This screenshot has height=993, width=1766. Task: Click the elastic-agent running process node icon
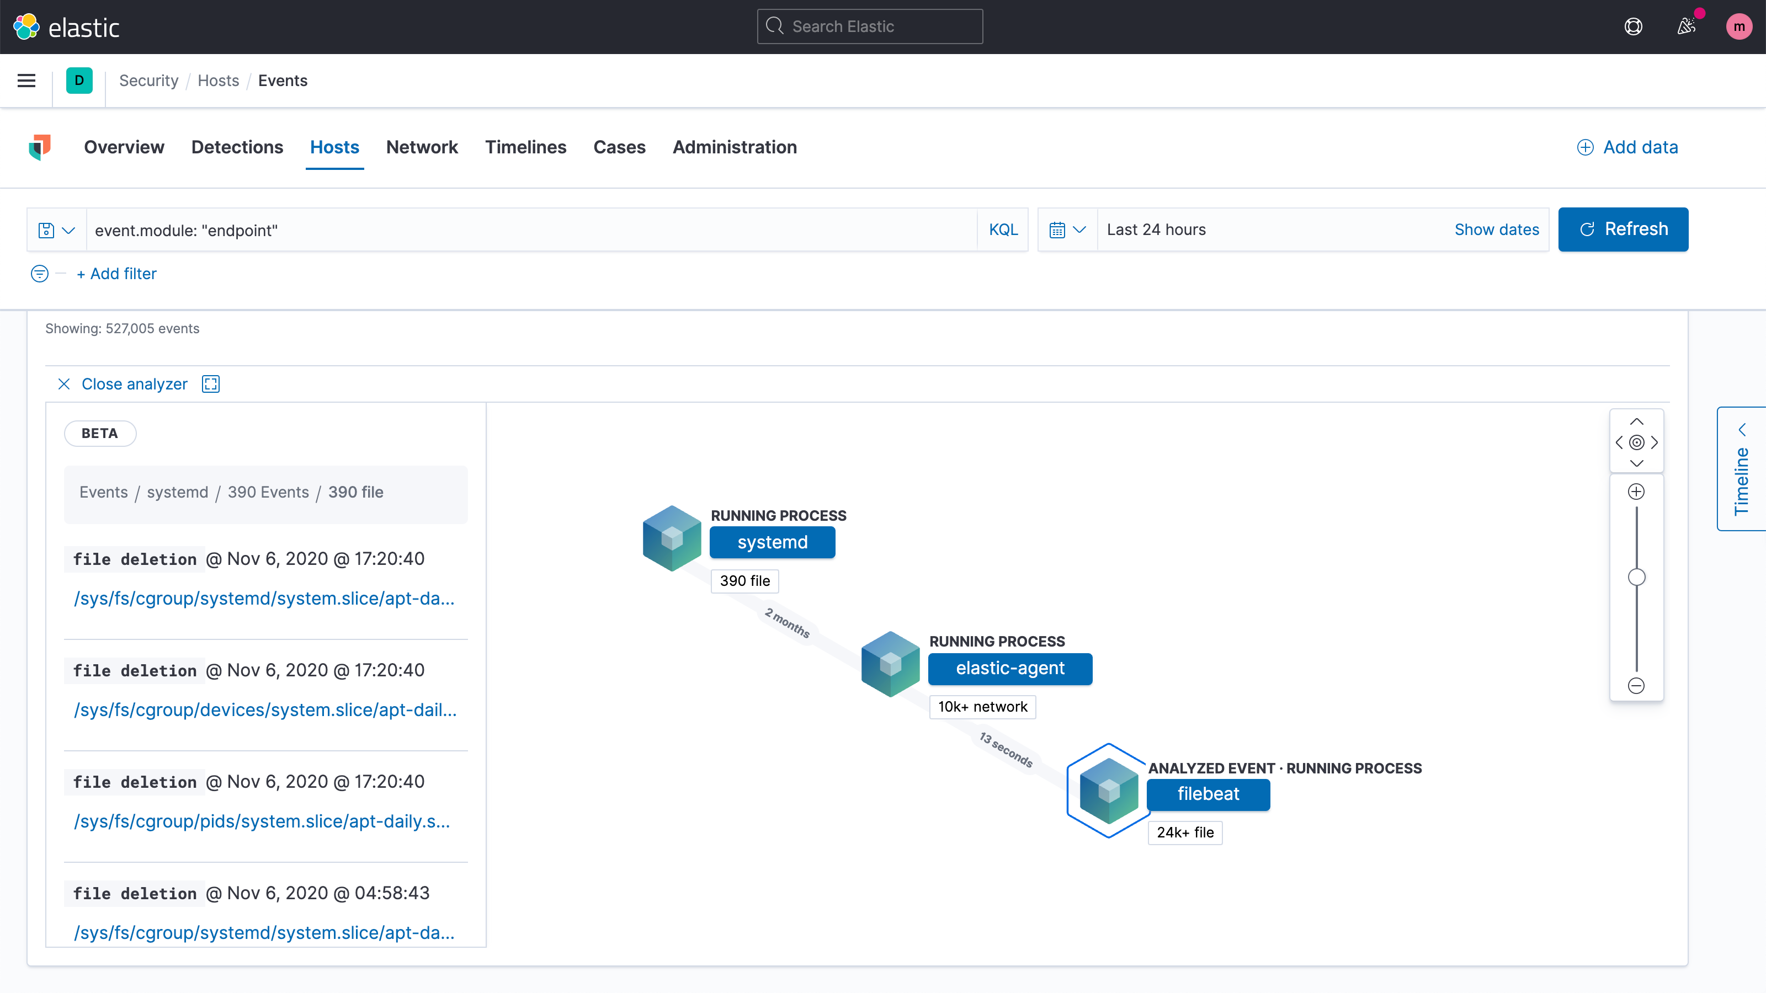pyautogui.click(x=889, y=664)
